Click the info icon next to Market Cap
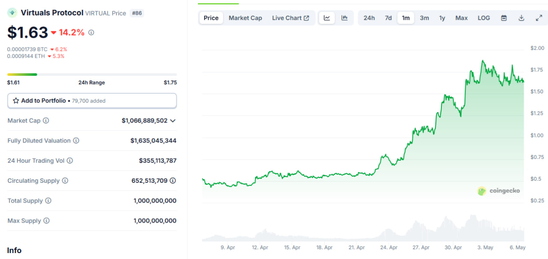 coord(46,121)
